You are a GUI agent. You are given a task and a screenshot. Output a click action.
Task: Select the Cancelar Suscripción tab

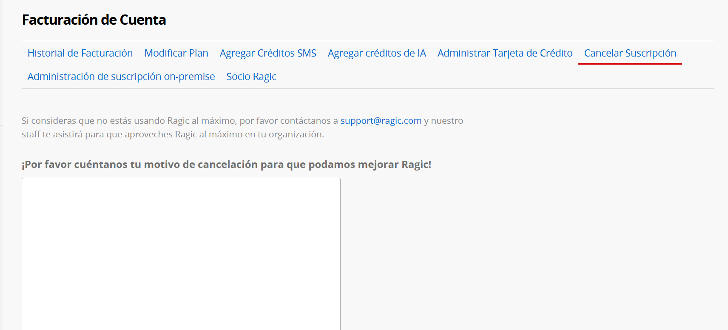(x=630, y=53)
